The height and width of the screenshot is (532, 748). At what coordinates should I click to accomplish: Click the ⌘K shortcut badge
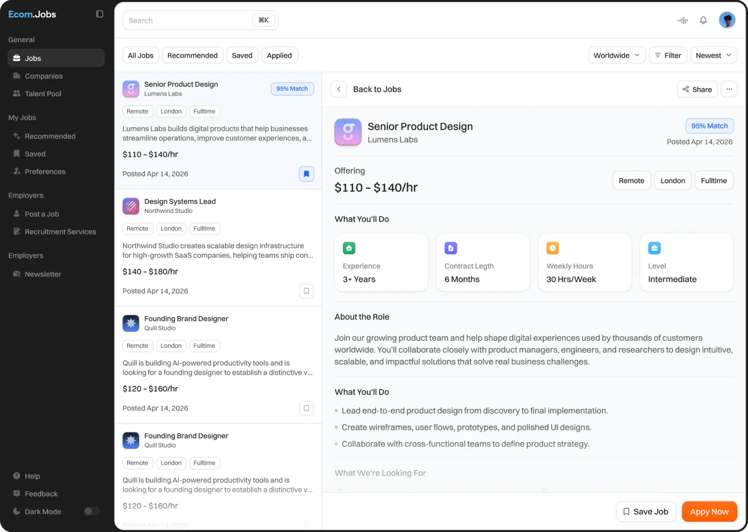click(x=264, y=20)
